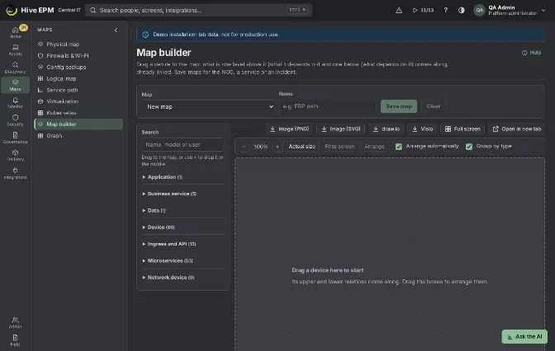This screenshot has width=555, height=351.
Task: Export the map to Visio
Action: click(x=422, y=129)
